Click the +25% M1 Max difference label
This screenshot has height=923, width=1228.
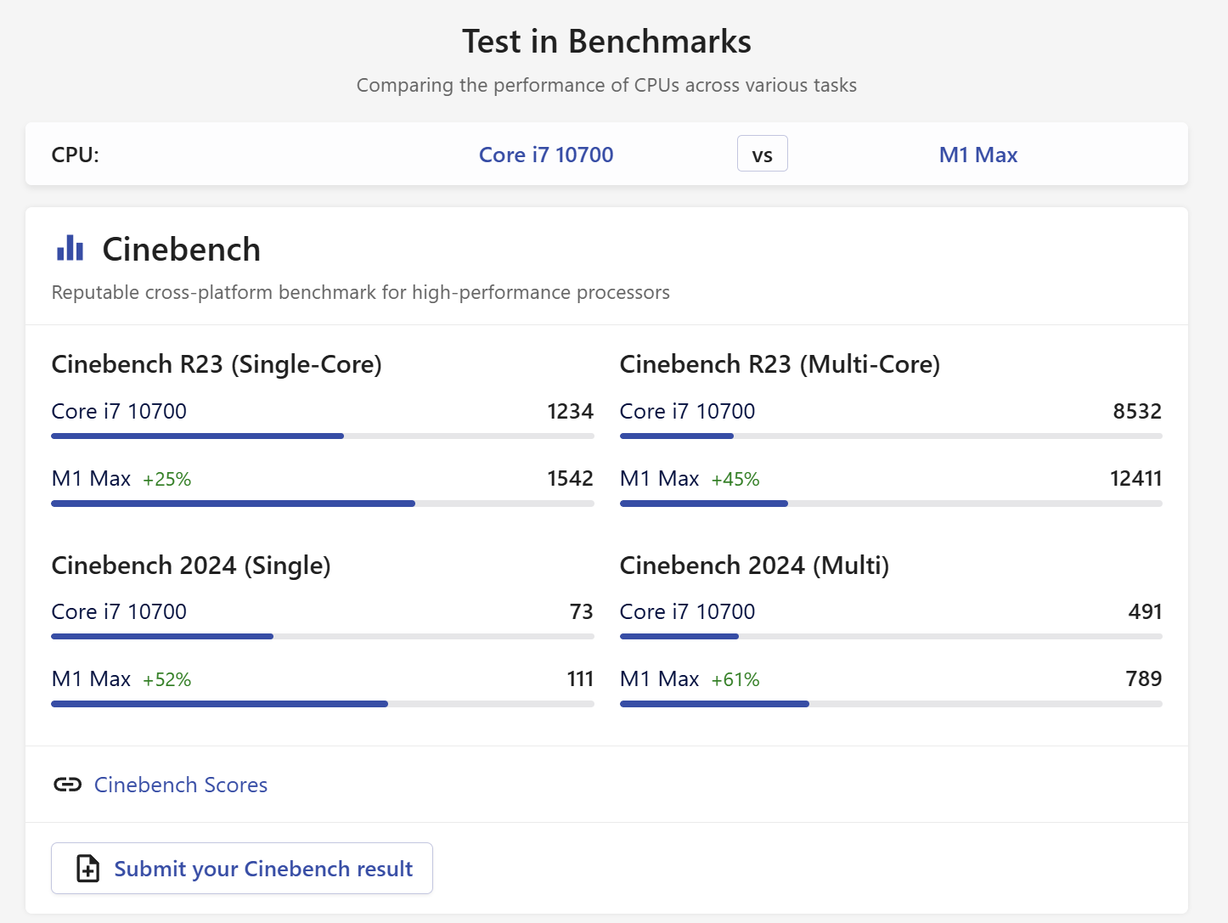167,480
